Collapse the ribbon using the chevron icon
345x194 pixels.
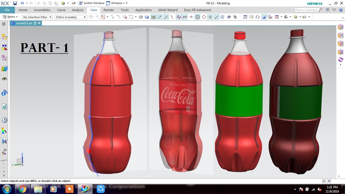coord(334,10)
